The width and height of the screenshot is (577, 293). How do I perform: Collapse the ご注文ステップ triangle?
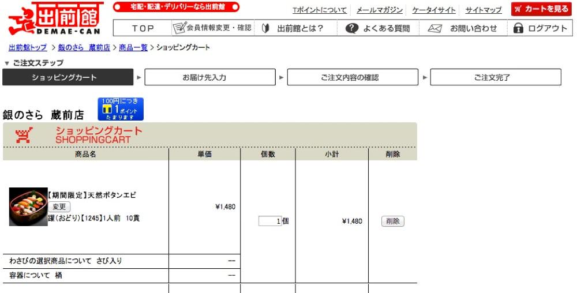(x=6, y=63)
